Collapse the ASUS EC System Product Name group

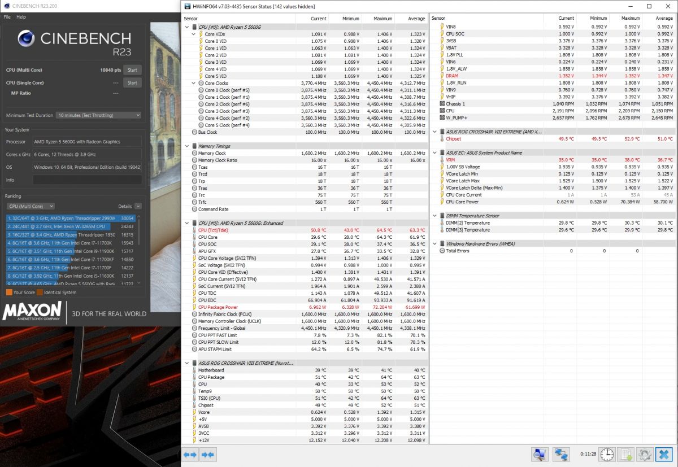click(434, 153)
